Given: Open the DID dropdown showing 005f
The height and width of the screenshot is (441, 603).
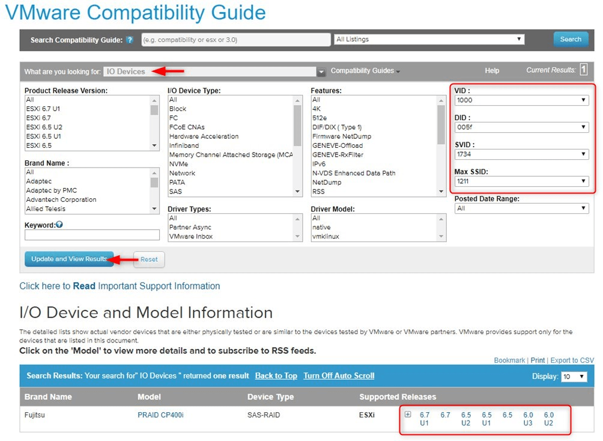Looking at the screenshot, I should point(521,127).
